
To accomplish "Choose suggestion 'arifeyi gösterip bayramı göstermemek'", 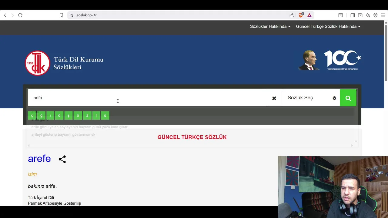I will pyautogui.click(x=63, y=134).
